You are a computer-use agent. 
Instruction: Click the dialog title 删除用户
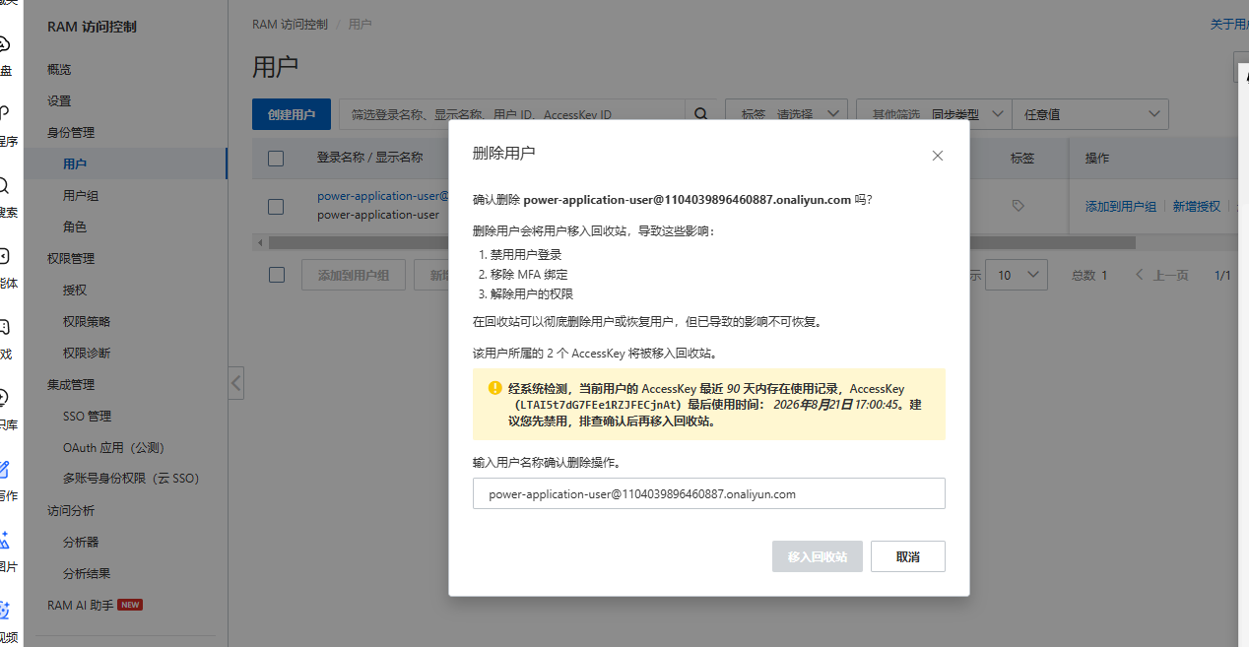point(504,153)
